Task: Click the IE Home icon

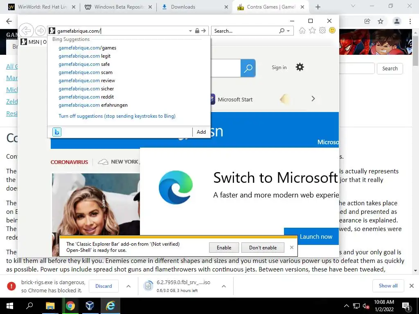Action: tap(302, 30)
